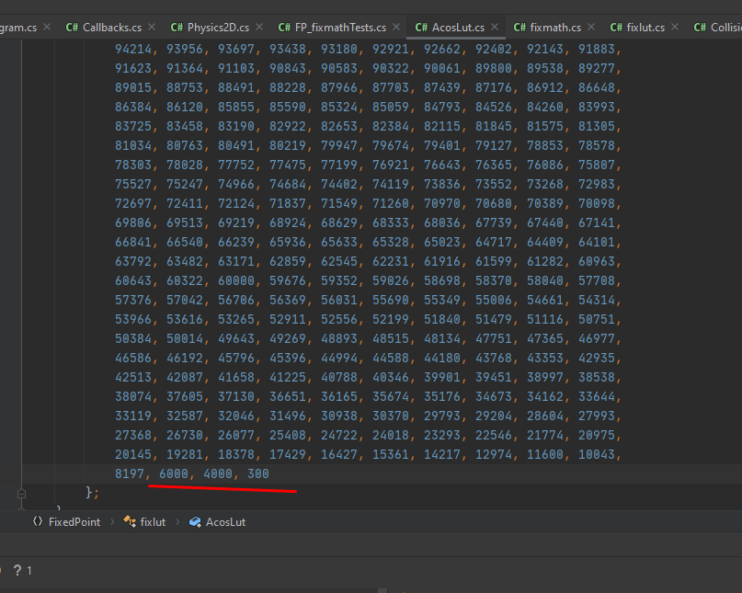Click the value 50384 in the array
742x593 pixels.
point(133,338)
